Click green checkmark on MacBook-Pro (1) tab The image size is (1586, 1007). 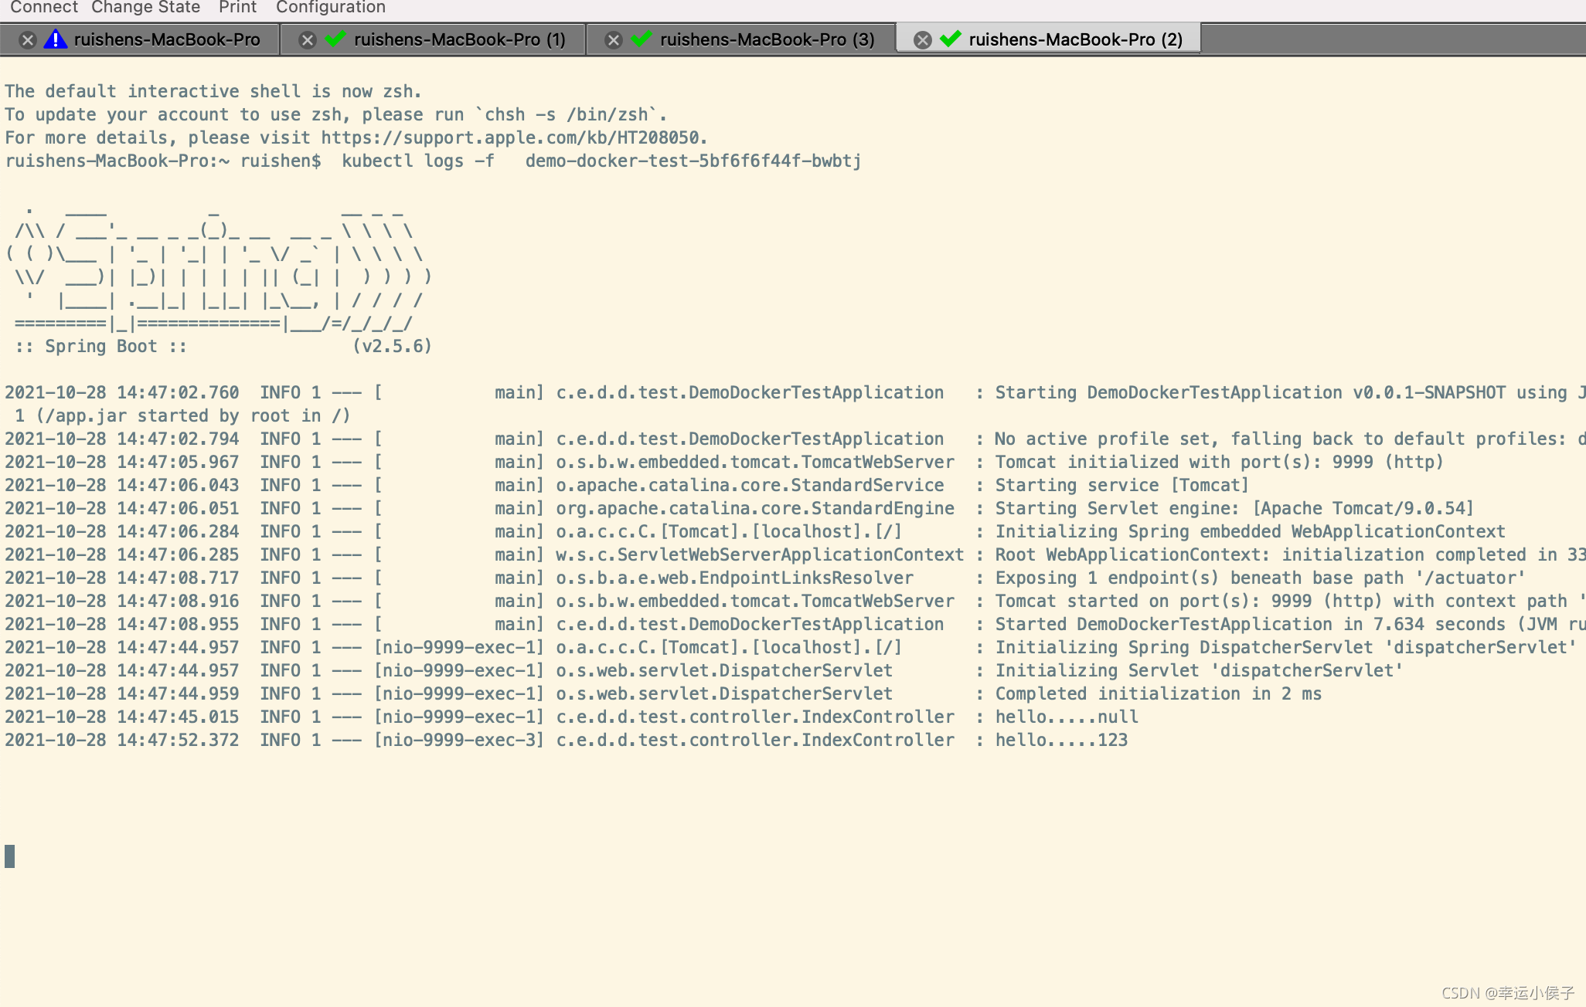point(335,39)
